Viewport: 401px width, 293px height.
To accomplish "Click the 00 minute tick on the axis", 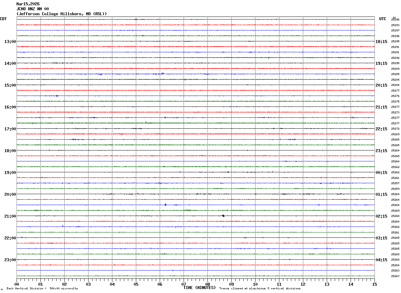I will point(17,284).
